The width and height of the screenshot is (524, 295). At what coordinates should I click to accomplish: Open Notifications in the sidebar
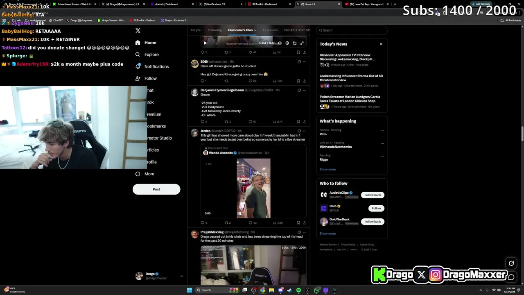(x=151, y=66)
